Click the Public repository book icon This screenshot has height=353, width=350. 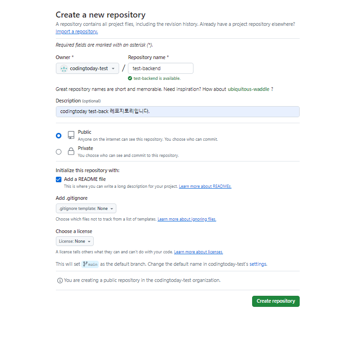coord(71,135)
